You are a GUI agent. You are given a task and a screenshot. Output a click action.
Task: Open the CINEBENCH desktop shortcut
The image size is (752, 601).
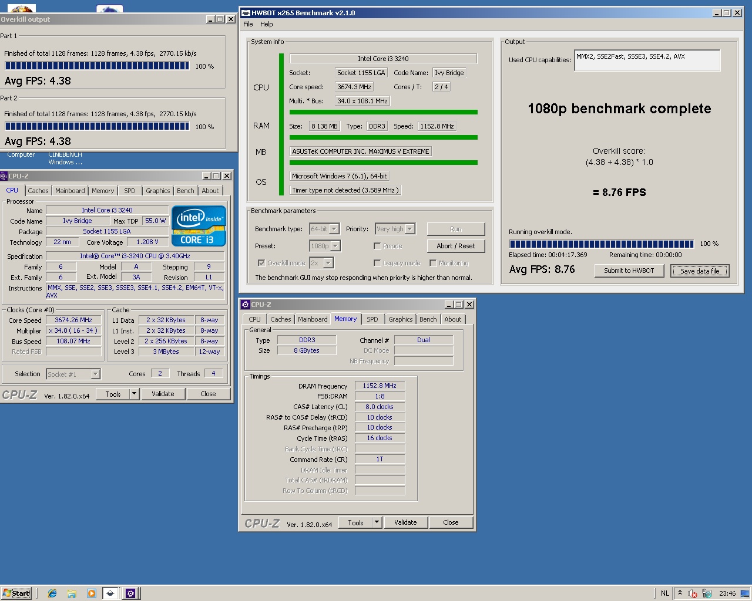[65, 158]
